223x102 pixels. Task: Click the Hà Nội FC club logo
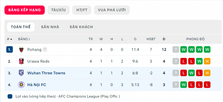[21, 85]
